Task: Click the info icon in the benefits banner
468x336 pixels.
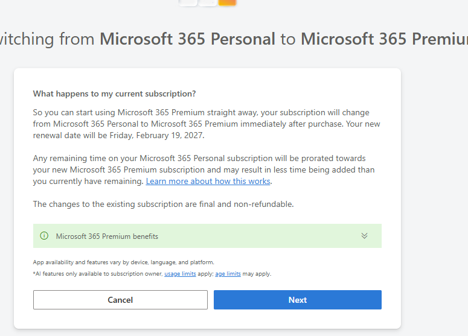Action: click(x=43, y=236)
